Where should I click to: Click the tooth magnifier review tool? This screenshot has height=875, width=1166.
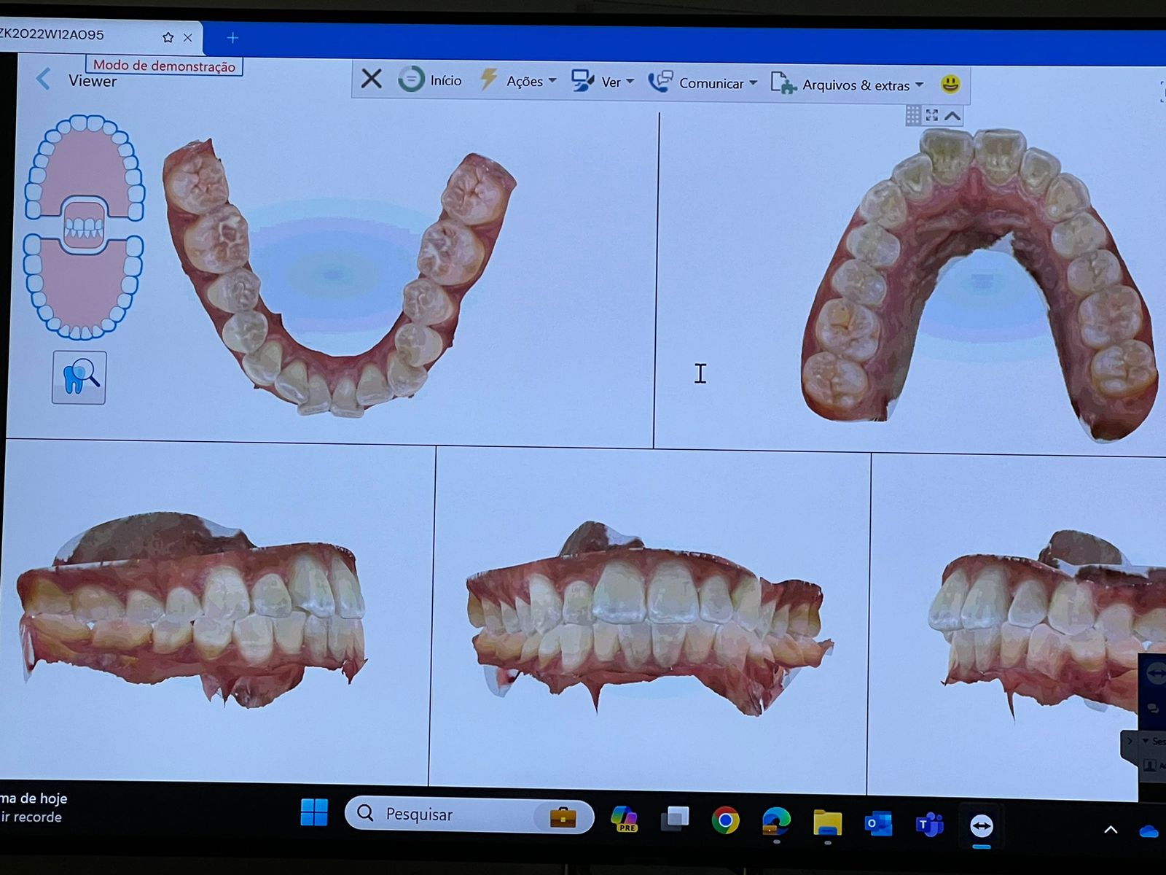tap(79, 378)
